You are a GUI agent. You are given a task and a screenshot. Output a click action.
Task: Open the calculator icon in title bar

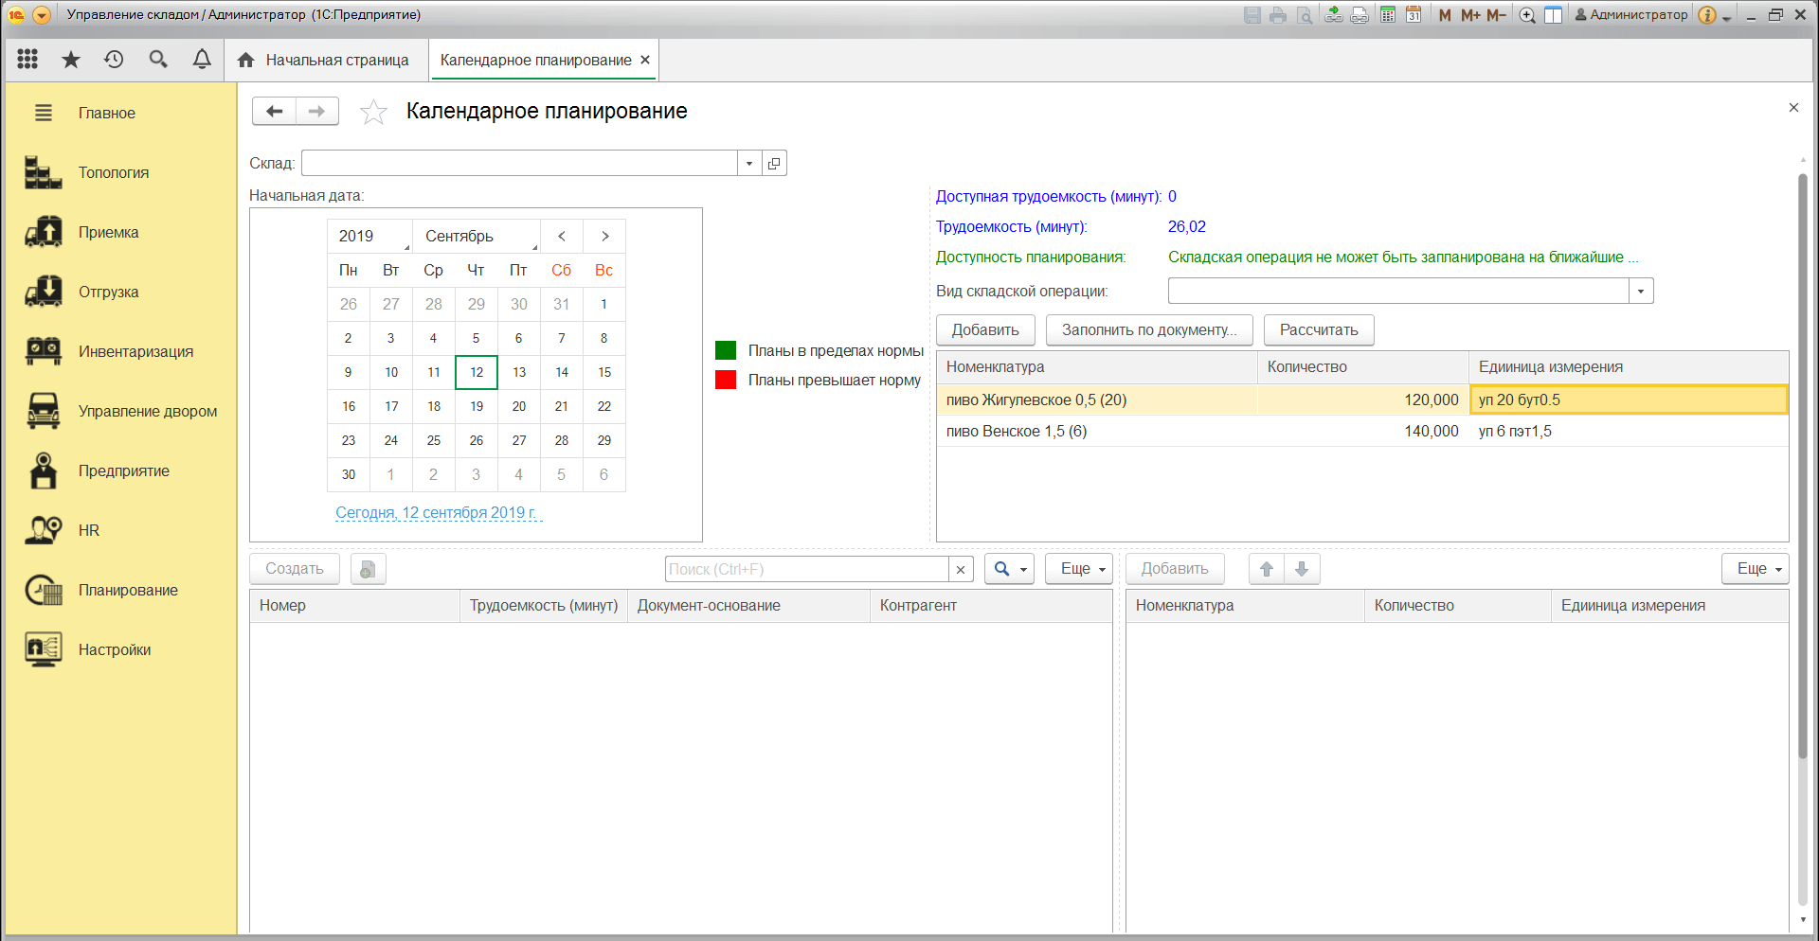(1388, 15)
